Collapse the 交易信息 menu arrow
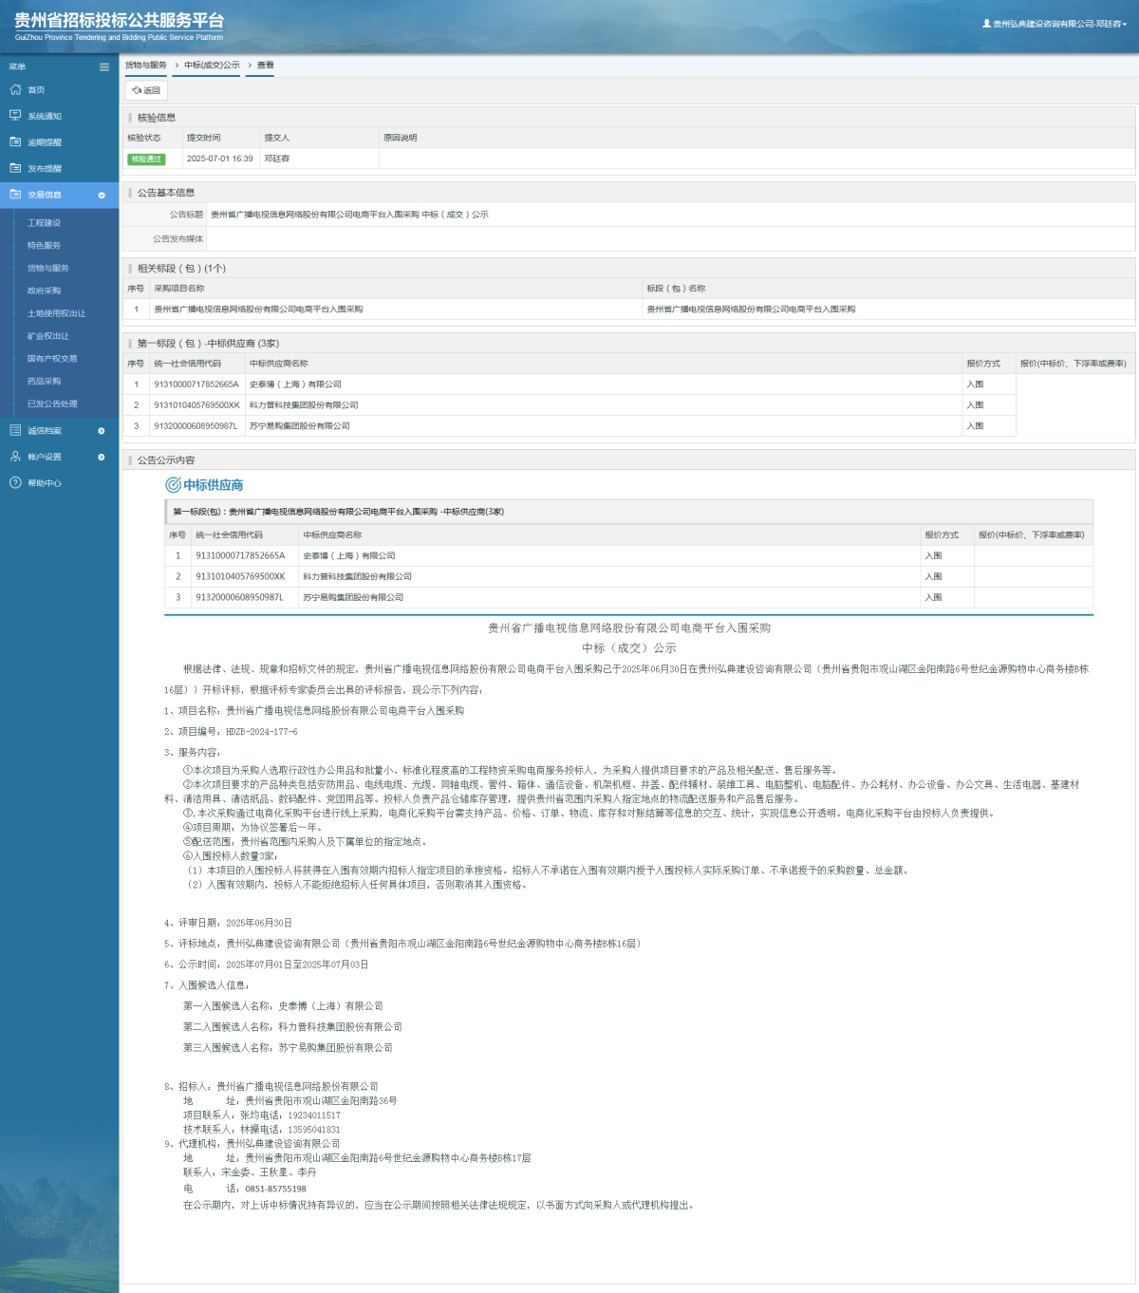Image resolution: width=1139 pixels, height=1293 pixels. click(x=102, y=195)
